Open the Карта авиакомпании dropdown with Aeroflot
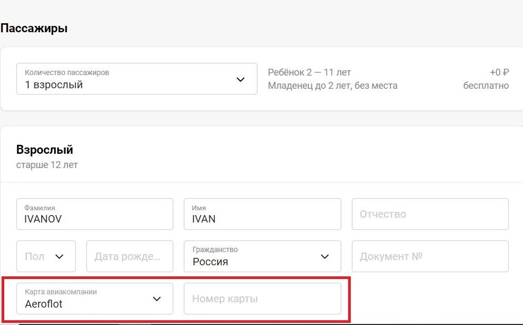Screen dimensions: 523x325 coord(95,299)
